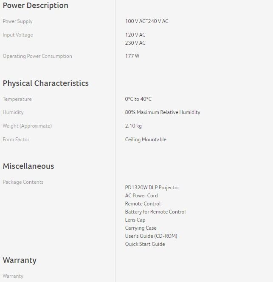Select the Package Contents label

click(23, 182)
